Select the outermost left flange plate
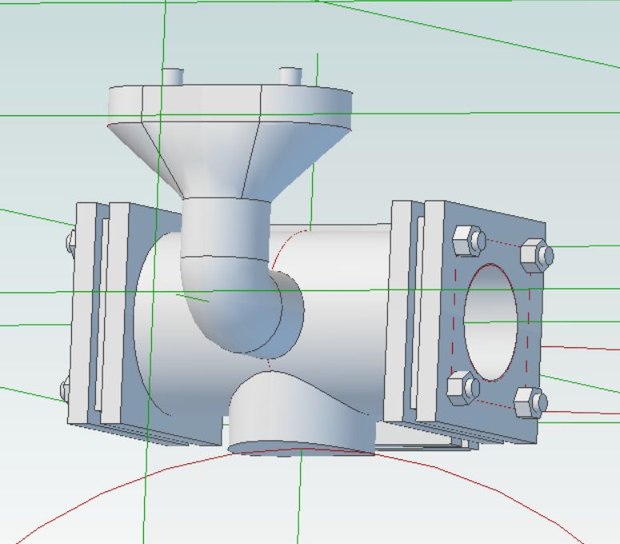The image size is (620, 544). tap(83, 312)
